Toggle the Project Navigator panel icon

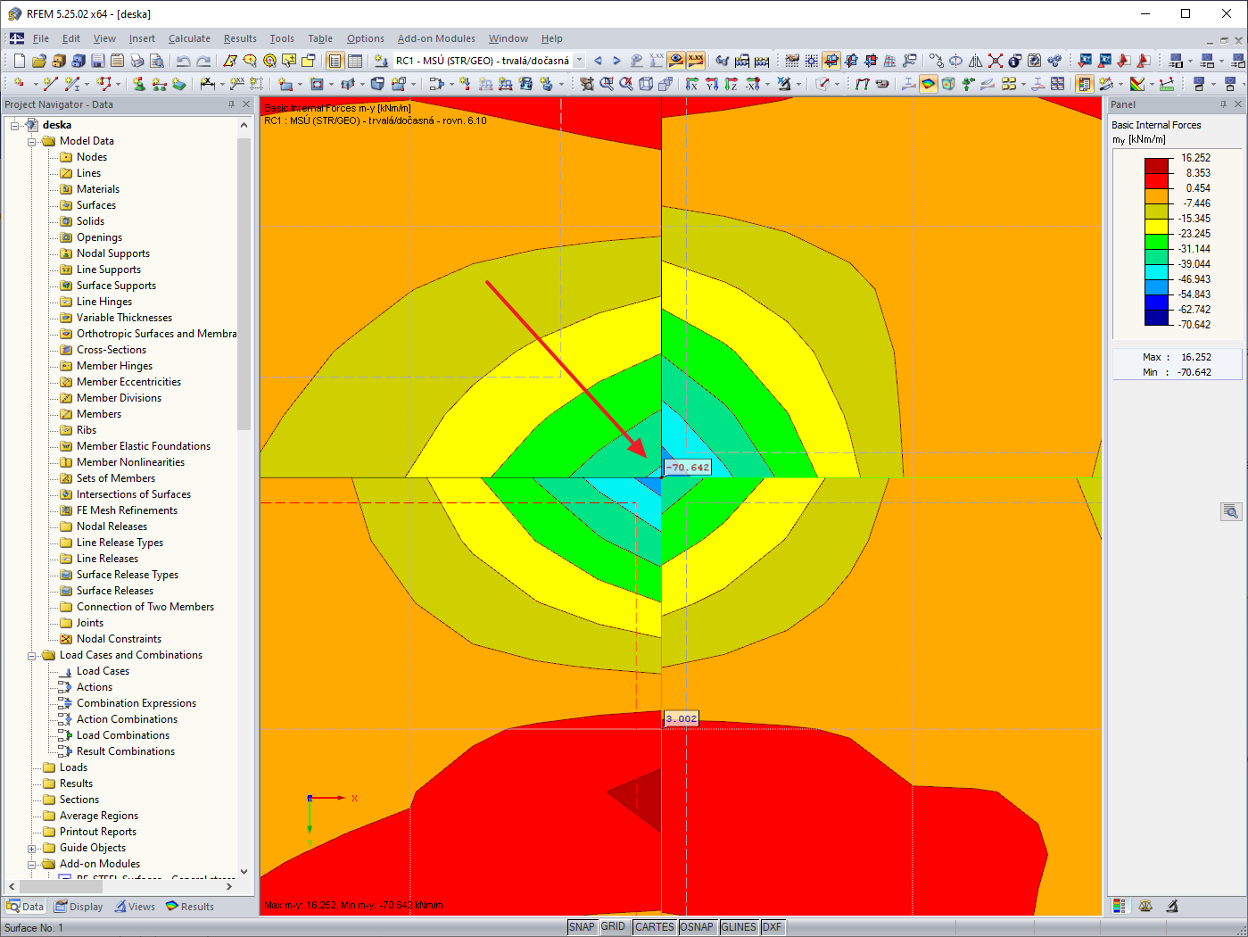[335, 61]
